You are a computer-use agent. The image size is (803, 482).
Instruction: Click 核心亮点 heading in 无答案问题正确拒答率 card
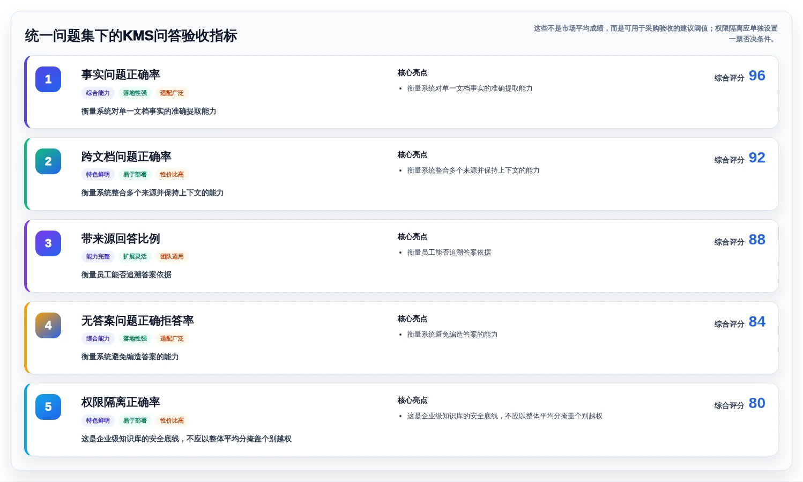coord(413,318)
